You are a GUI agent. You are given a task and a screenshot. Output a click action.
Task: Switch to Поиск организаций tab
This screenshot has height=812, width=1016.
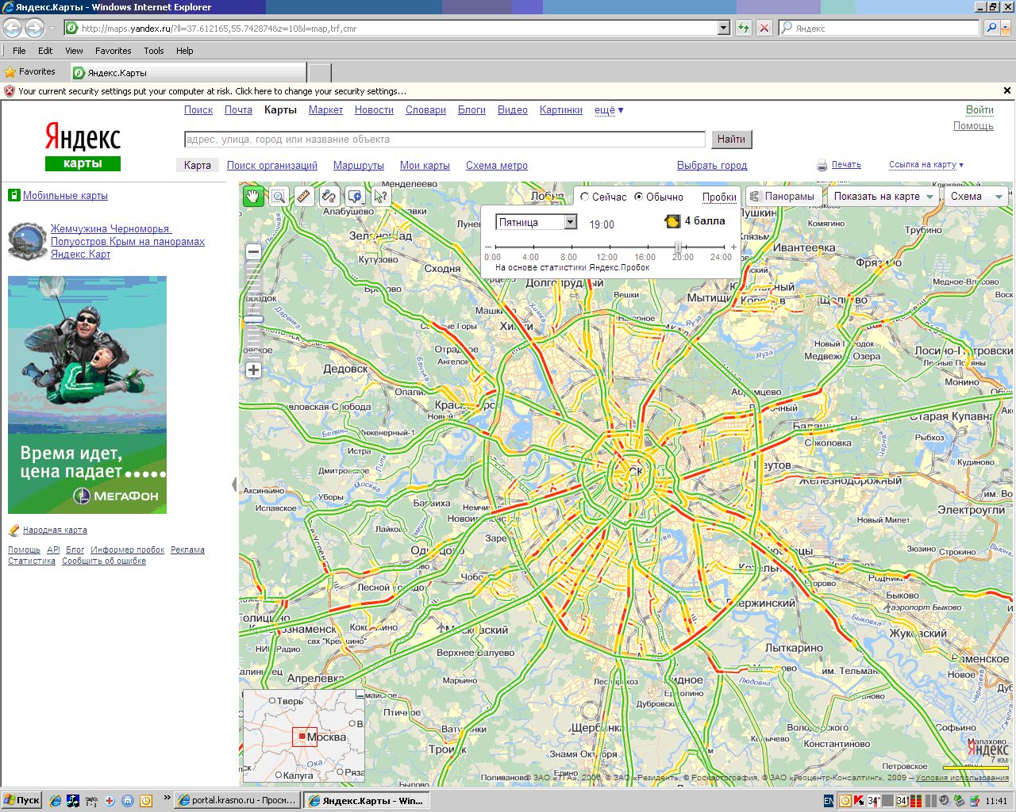272,165
